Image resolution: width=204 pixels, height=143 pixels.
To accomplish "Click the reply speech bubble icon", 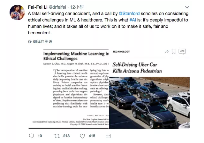I will [x=31, y=136].
